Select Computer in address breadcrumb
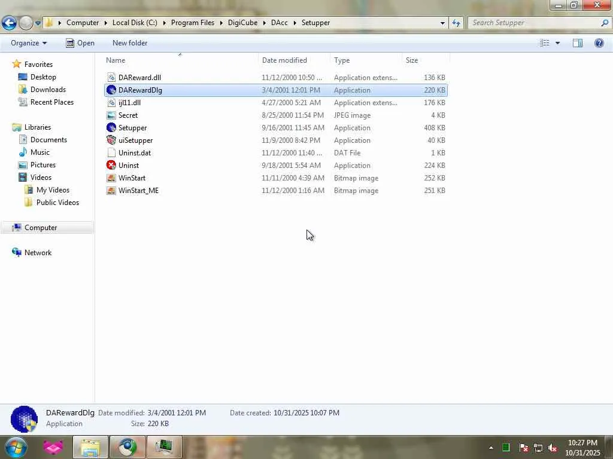 [83, 23]
